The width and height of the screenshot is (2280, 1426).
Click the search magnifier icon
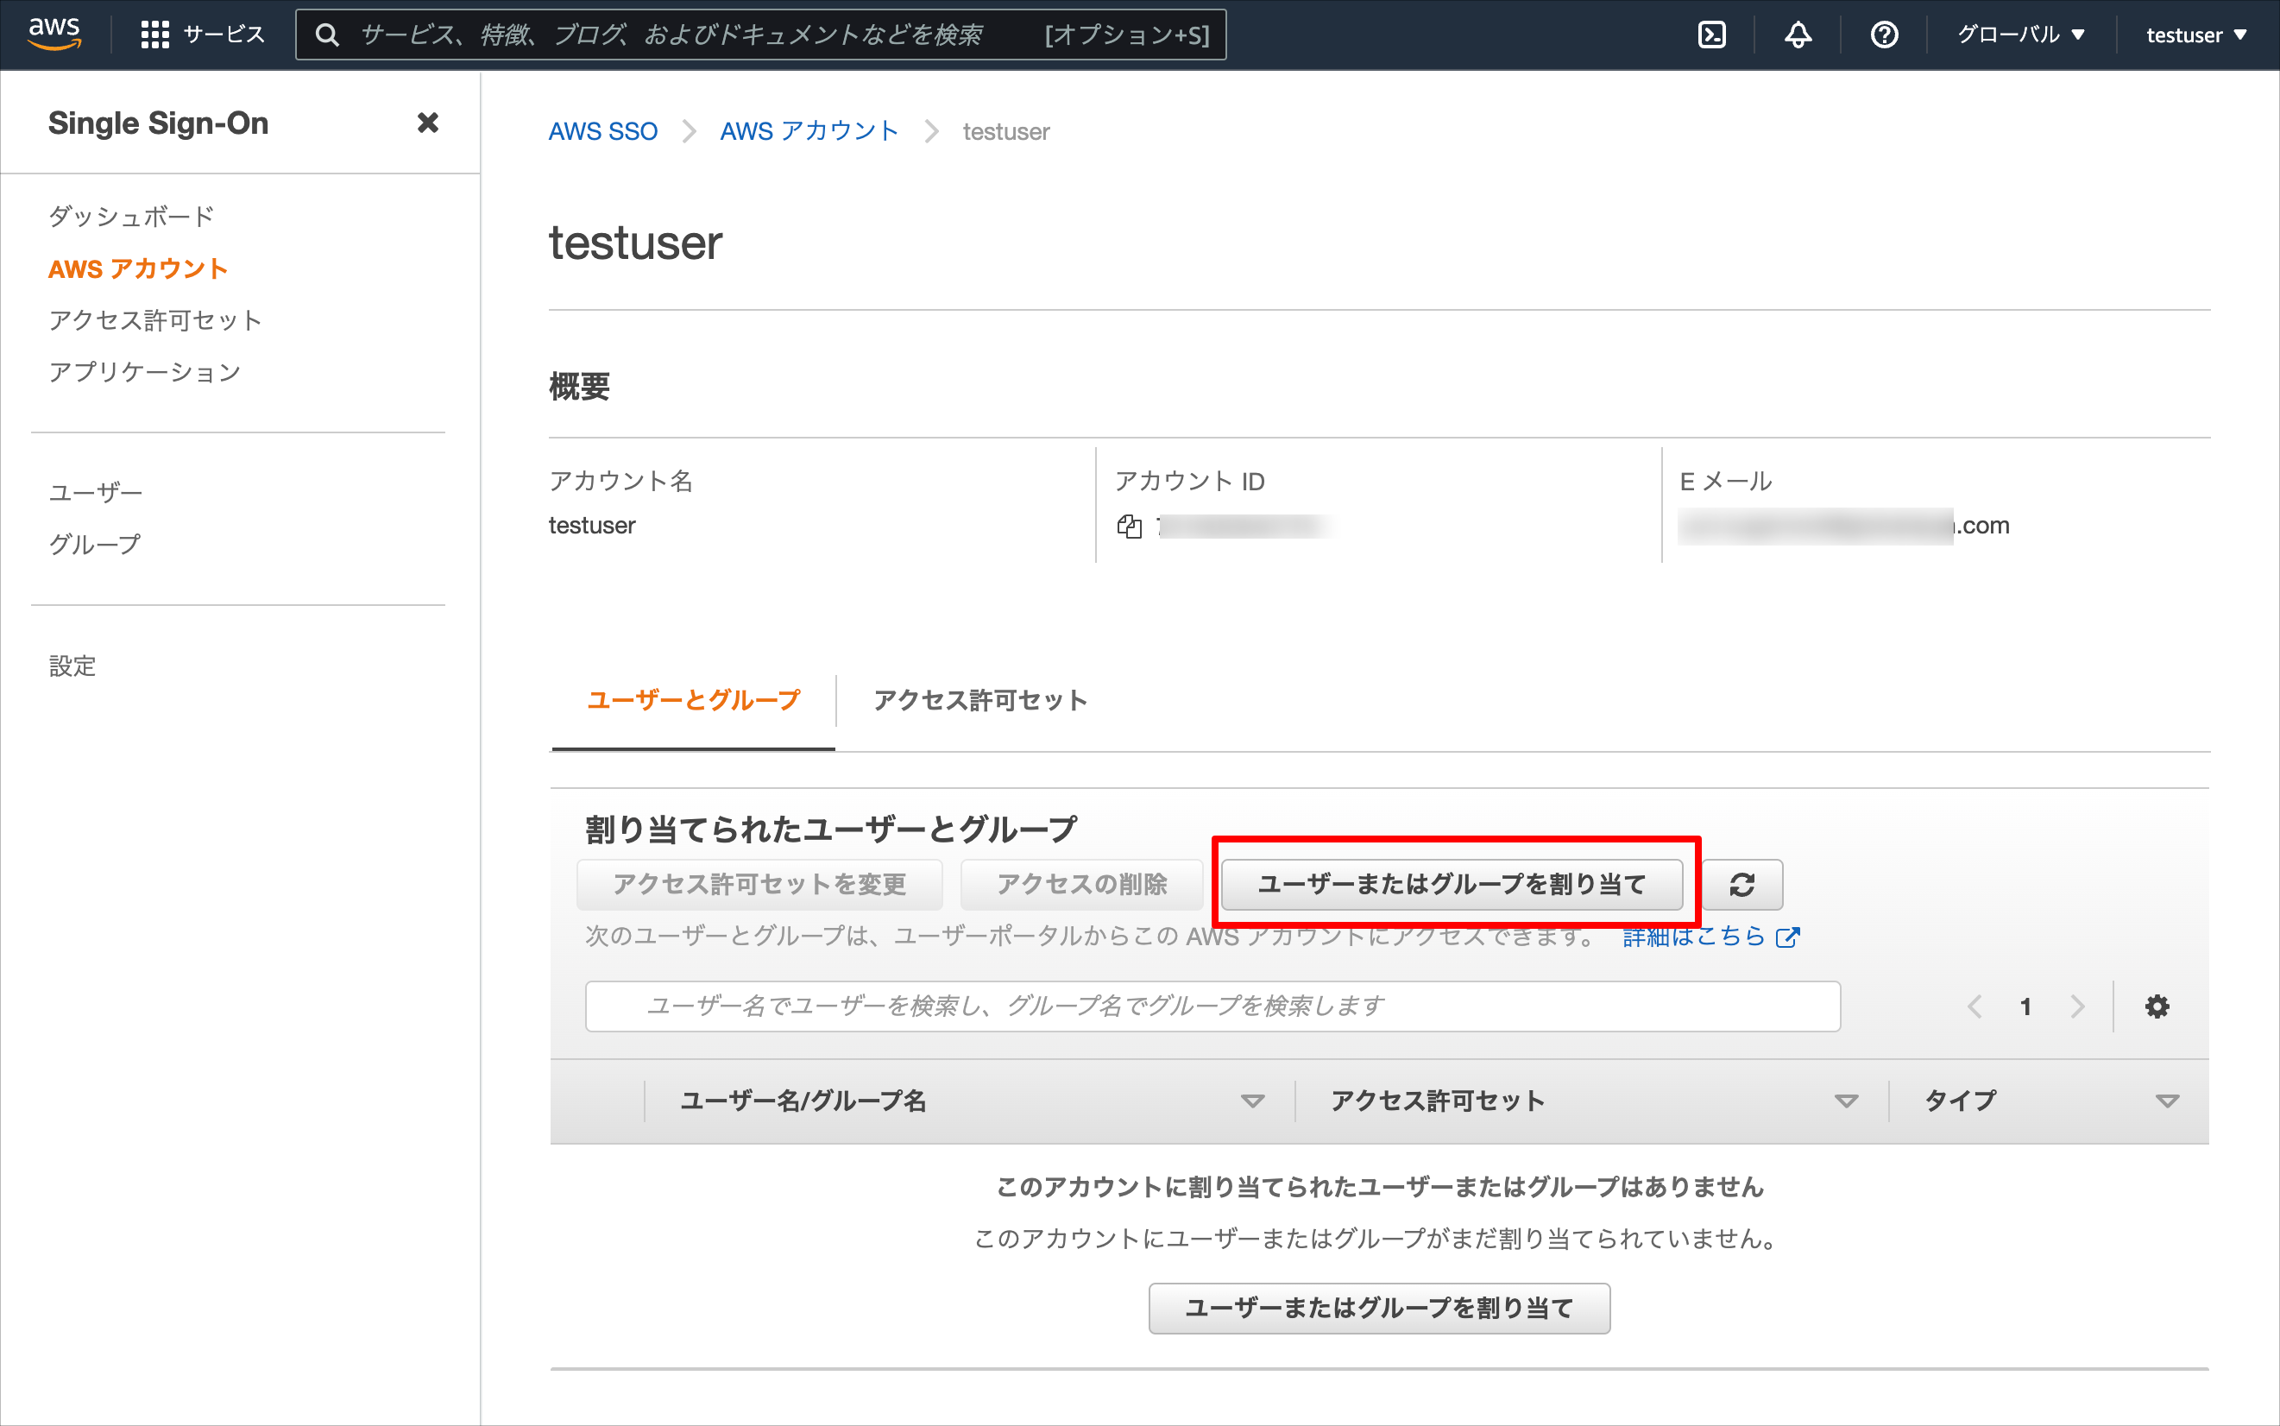coord(327,35)
